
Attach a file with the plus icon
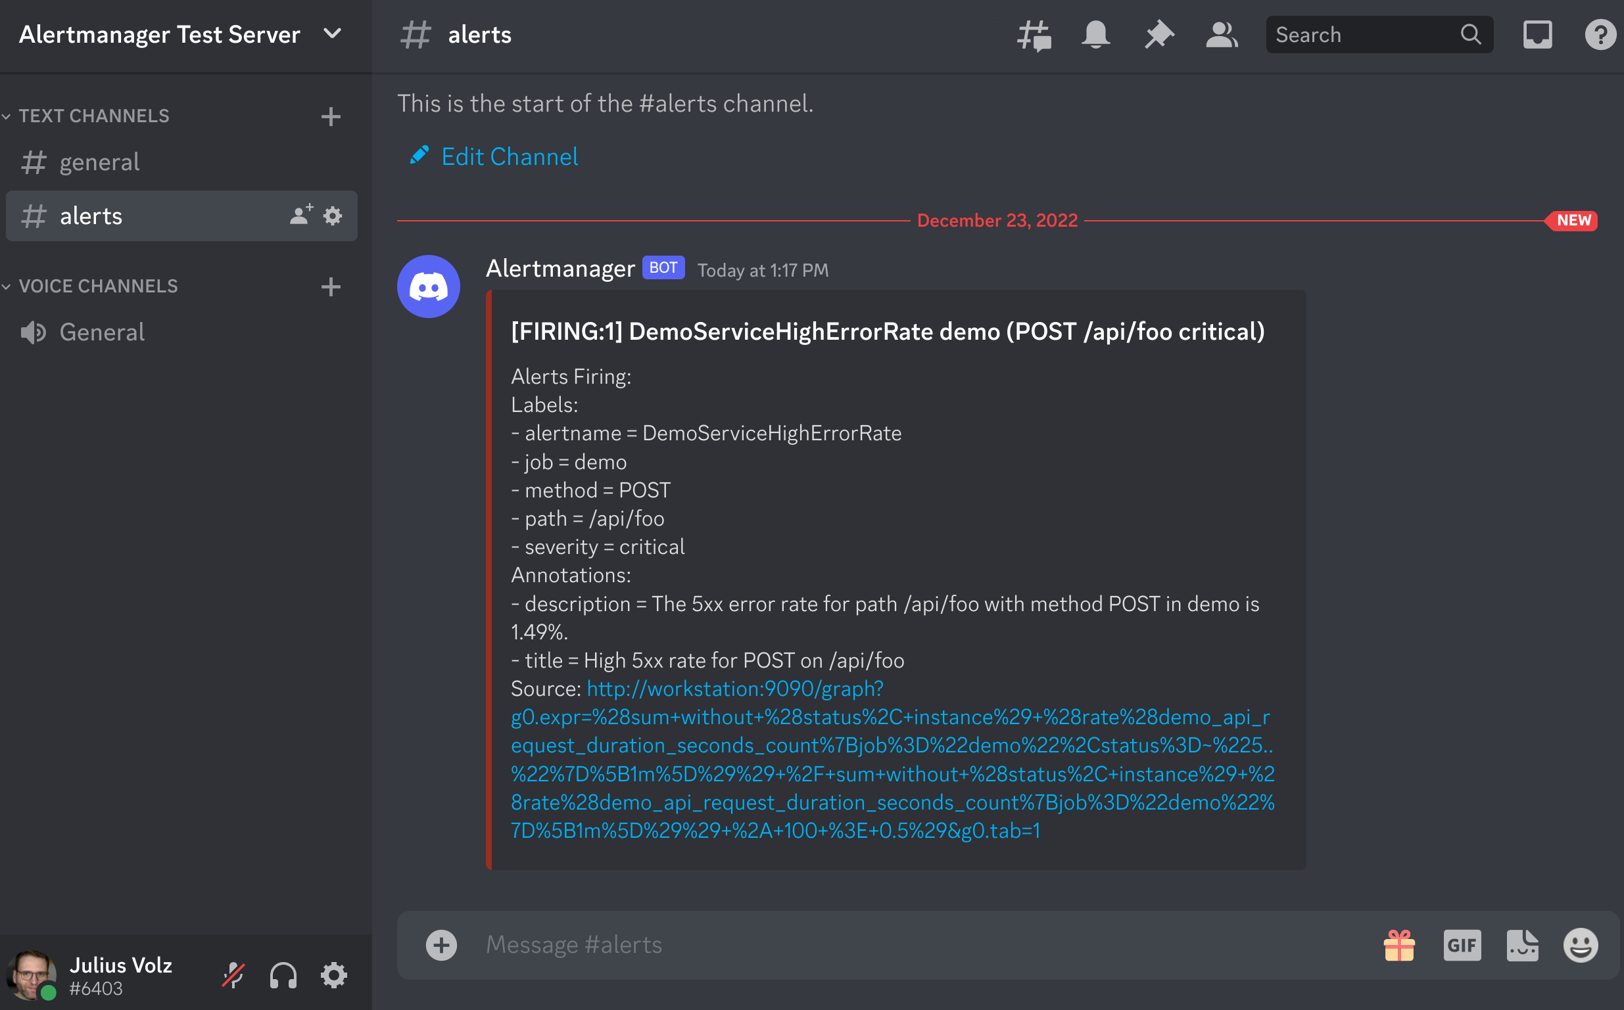[x=441, y=944]
